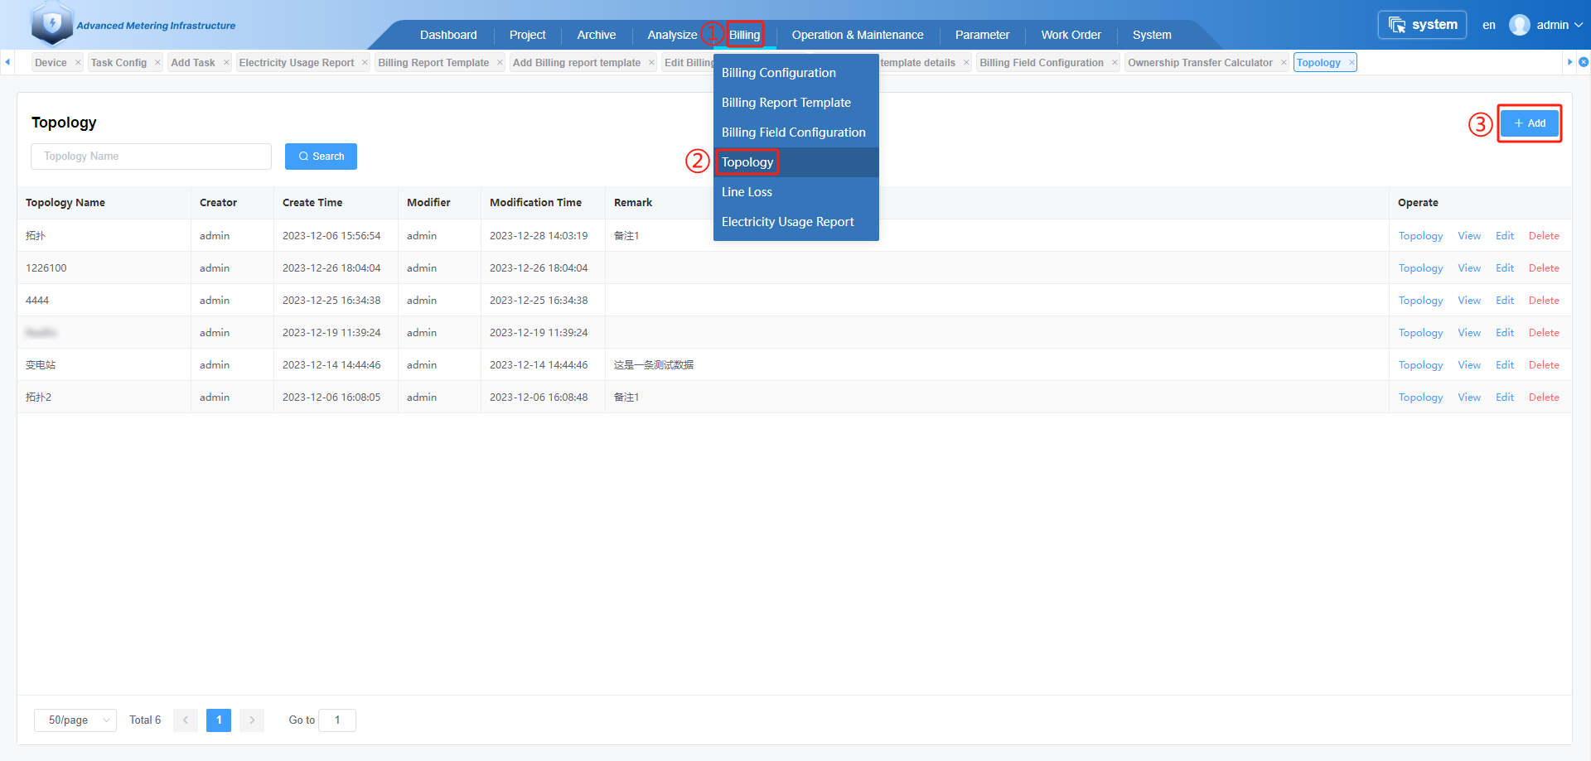Close the Billing Field Configuration tab
This screenshot has width=1591, height=761.
(x=1115, y=63)
